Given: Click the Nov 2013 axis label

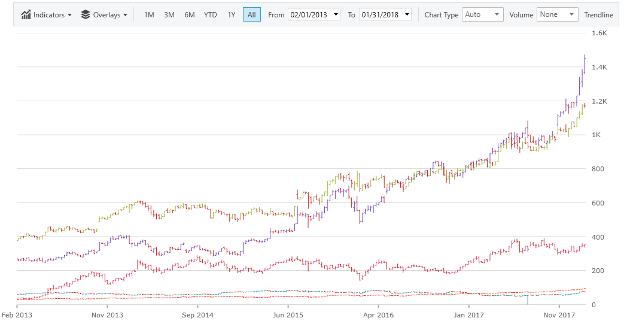Looking at the screenshot, I should [107, 315].
